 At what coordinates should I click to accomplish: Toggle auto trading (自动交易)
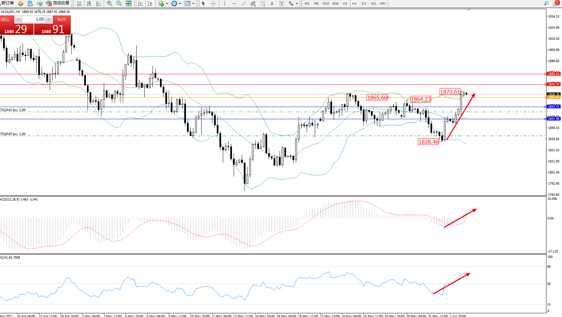58,3
